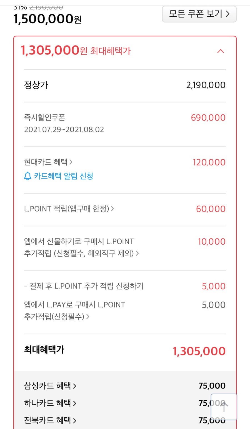Tap the 1,305,000원 최대혜택가 header
Screen dimensions: 250x429
pyautogui.click(x=76, y=51)
